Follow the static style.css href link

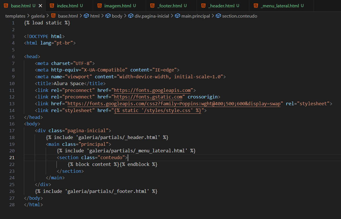[157, 111]
